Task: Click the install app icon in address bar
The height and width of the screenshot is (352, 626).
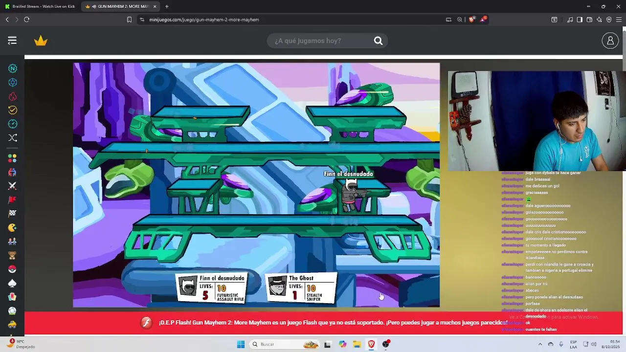Action: pyautogui.click(x=448, y=20)
